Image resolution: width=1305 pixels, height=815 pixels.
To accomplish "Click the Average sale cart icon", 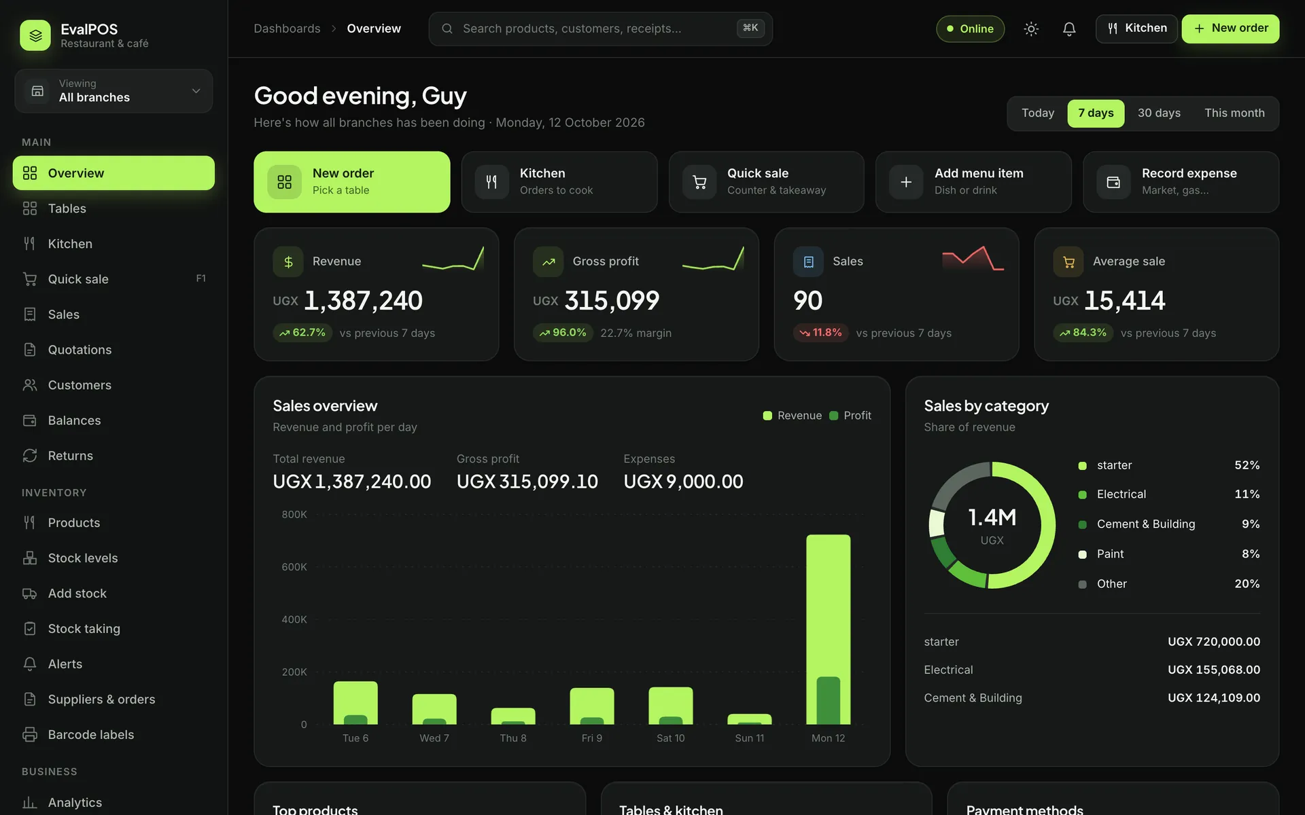I will tap(1068, 261).
